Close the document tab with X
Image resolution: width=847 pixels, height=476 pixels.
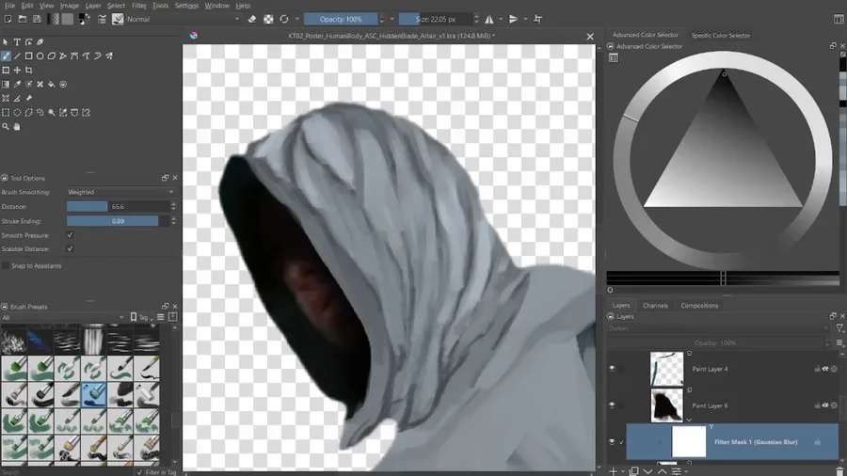point(590,36)
